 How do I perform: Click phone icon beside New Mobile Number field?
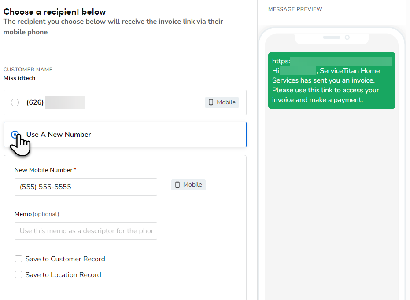pyautogui.click(x=177, y=185)
